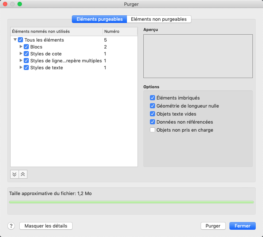Switch to Eléments non purgeables tab
Screen dimensions: 263x237
159,19
